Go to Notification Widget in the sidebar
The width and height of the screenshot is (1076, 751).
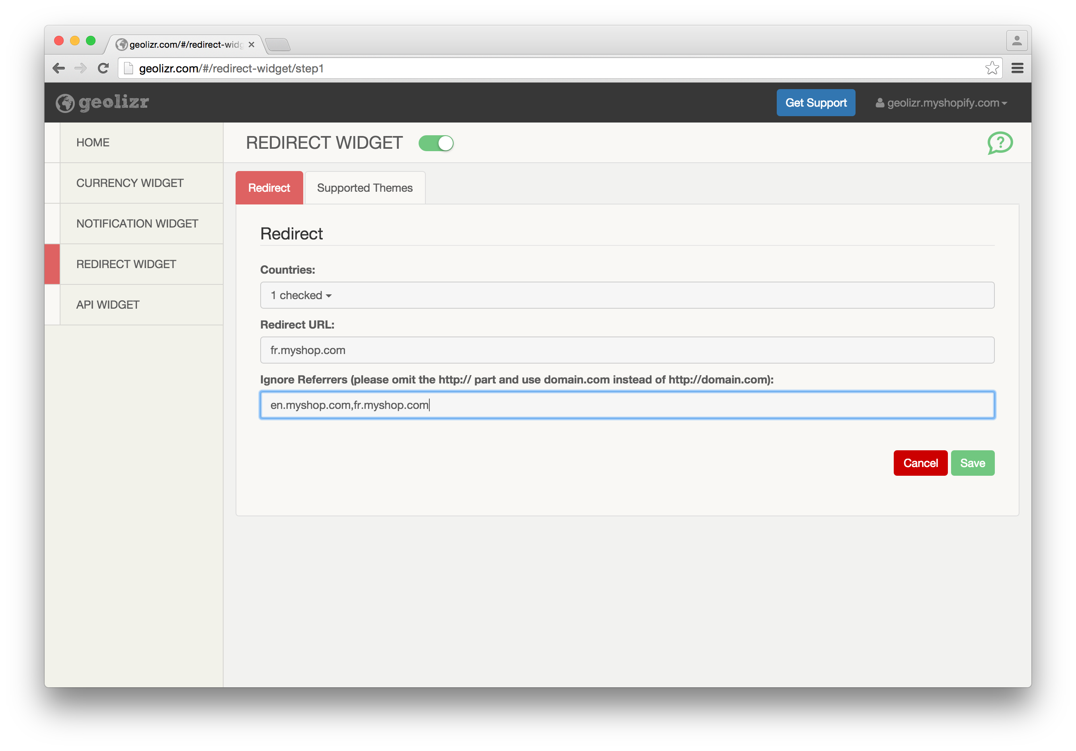[137, 224]
